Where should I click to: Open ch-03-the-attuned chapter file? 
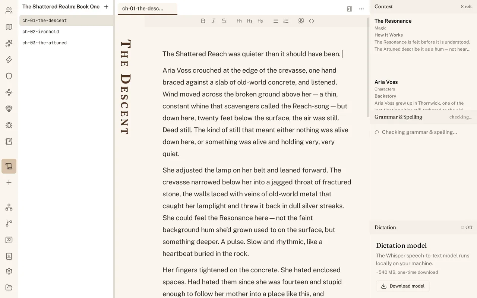[66, 43]
